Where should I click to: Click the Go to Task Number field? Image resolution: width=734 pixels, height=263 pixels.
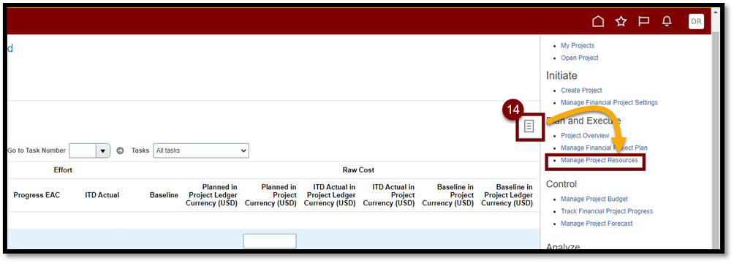tap(83, 150)
